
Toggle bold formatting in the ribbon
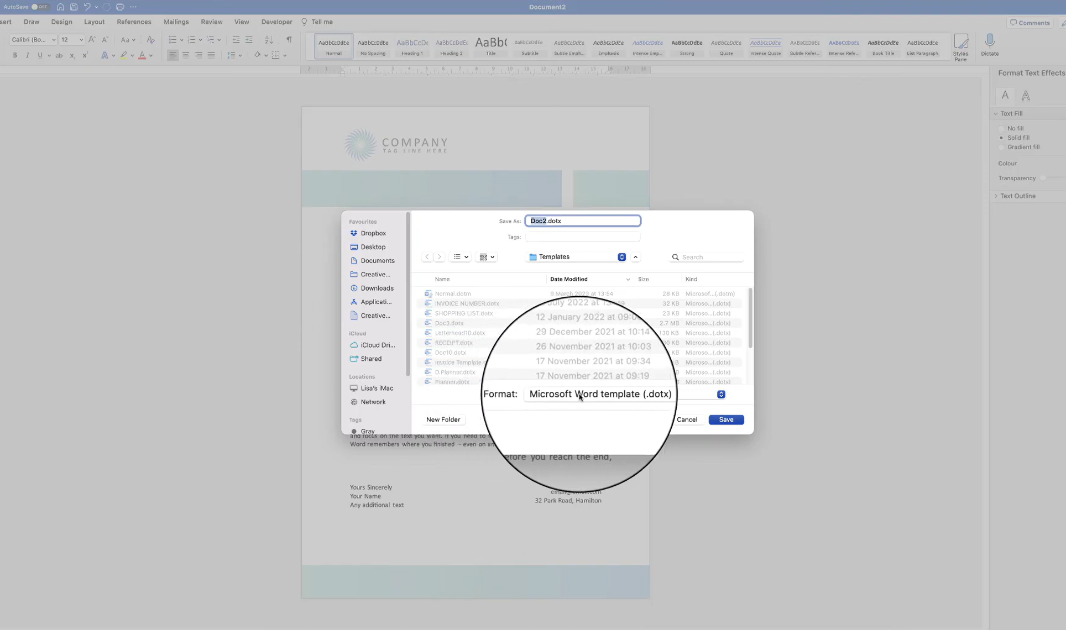point(15,55)
